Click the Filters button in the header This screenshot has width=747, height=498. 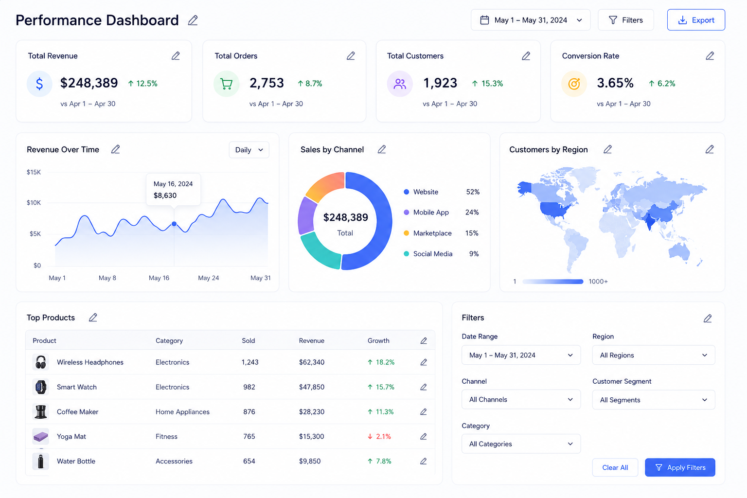pyautogui.click(x=626, y=20)
